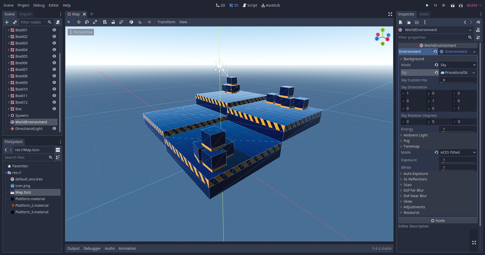Switch to the Import tab
Screen dimensions: 485x255
(x=26, y=14)
